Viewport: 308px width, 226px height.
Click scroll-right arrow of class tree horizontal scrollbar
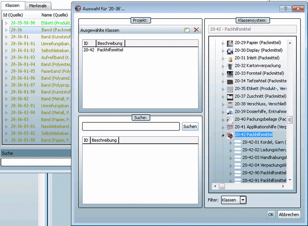[283, 186]
